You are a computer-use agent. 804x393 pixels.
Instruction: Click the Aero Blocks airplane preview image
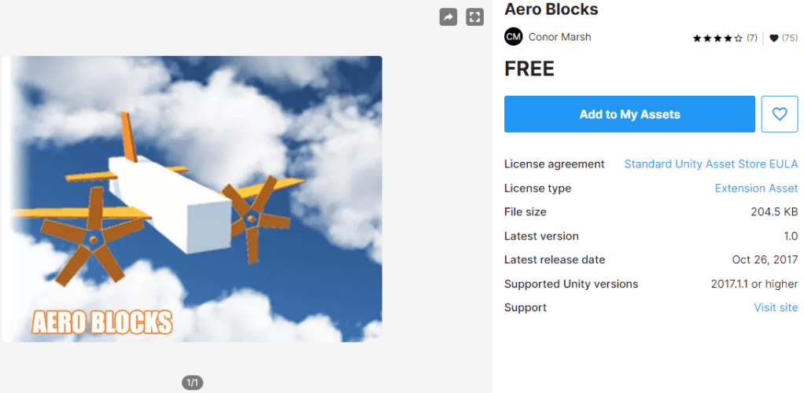[193, 199]
